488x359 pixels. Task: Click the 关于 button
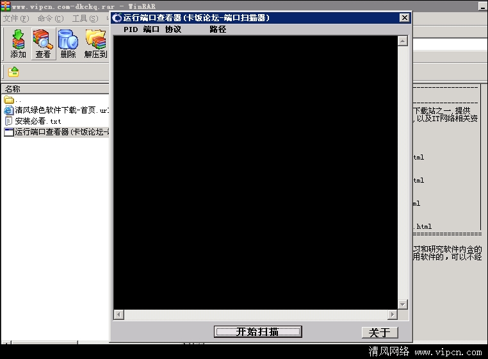click(x=379, y=333)
